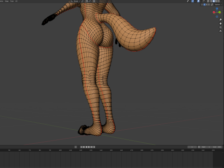Switch to solid shading
Viewport: 224px width, 168px height.
coord(214,1)
